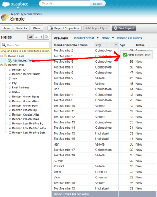Screen dimensions: 157x197
Task: Select the Status field in tree
Action: pyautogui.click(x=16, y=92)
